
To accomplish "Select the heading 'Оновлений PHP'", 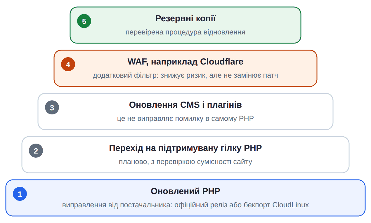I will point(185,191).
